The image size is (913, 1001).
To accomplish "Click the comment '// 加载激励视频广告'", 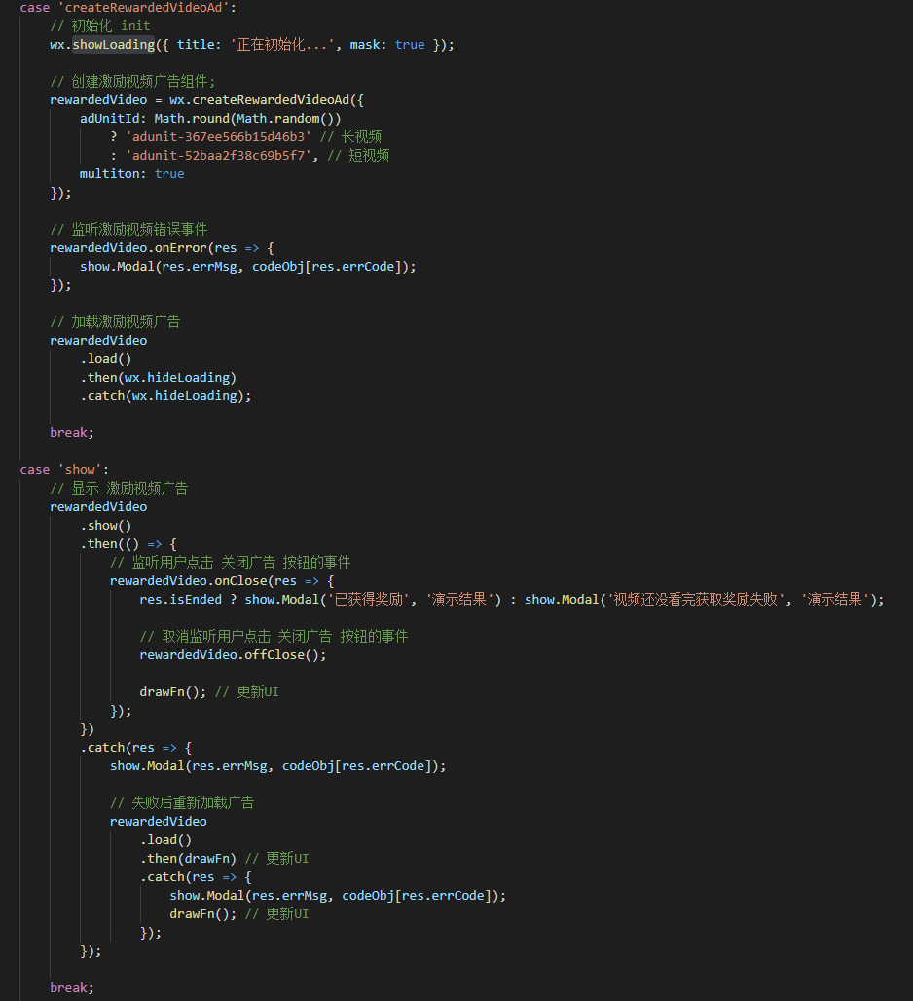I will point(115,322).
